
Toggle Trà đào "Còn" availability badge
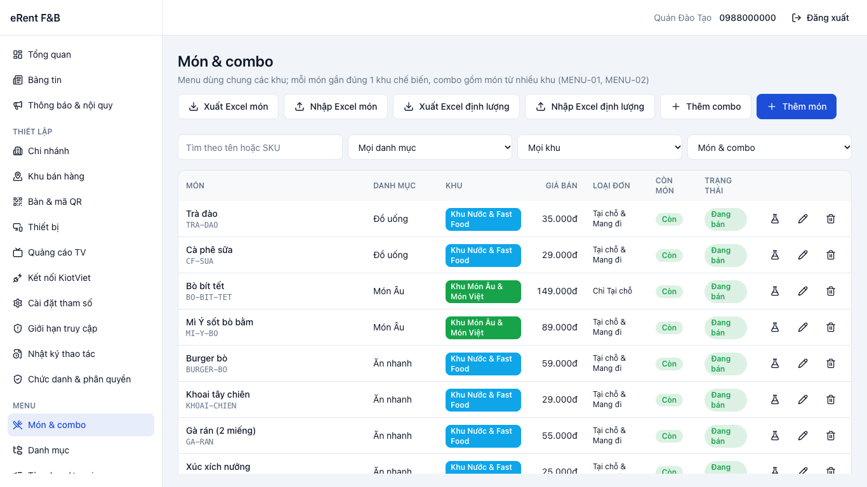pyautogui.click(x=669, y=219)
